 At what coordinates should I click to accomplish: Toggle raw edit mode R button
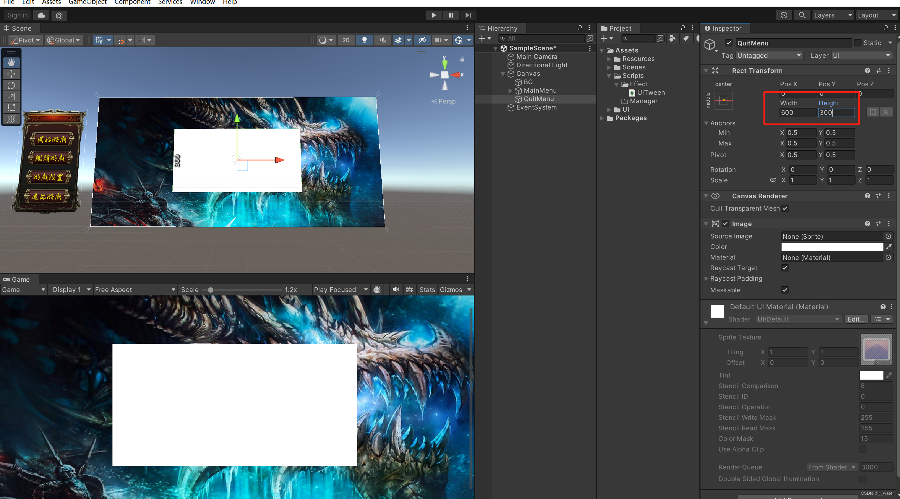886,112
